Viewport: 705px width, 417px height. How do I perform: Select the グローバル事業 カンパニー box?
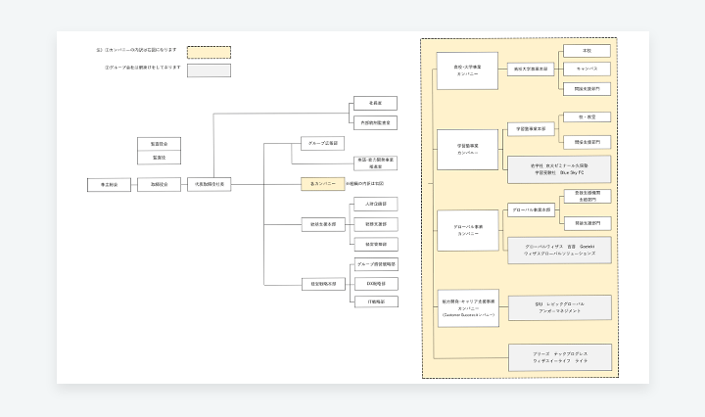click(468, 230)
